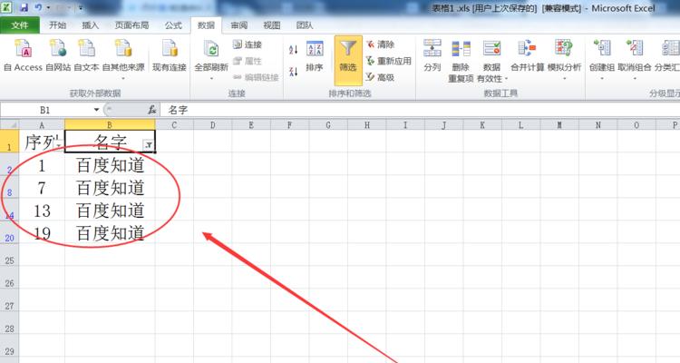This screenshot has width=680, height=363.
Task: Switch to the 公式 formulas tab
Action: [173, 25]
